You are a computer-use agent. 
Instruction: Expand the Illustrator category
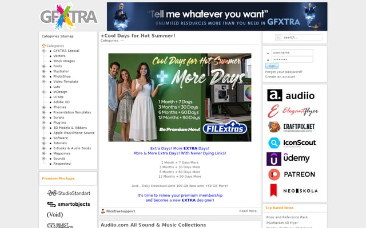(x=44, y=71)
